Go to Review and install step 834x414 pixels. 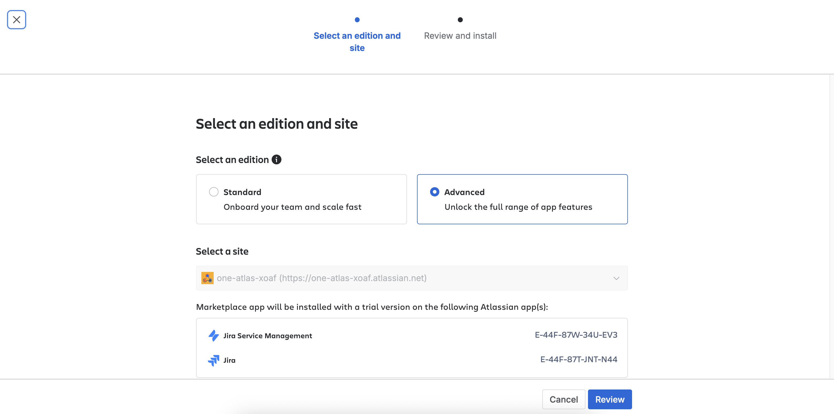point(460,36)
